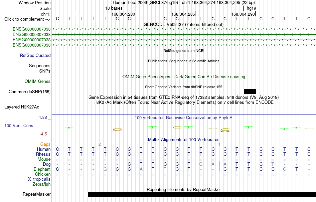
Task: Click the 168,364,290 ruler position
Action: 243,14
